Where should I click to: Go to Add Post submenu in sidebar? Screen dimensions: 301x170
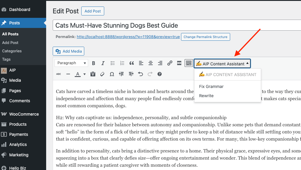click(10, 42)
